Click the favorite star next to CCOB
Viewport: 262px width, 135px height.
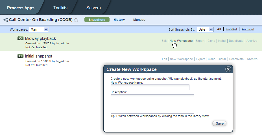click(76, 20)
